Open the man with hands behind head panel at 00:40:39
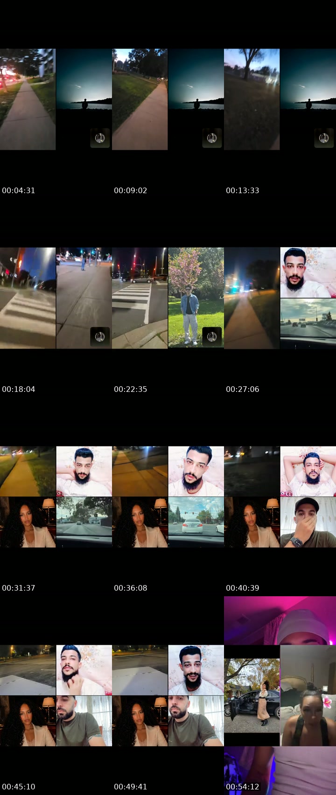The height and width of the screenshot is (795, 336). point(308,471)
